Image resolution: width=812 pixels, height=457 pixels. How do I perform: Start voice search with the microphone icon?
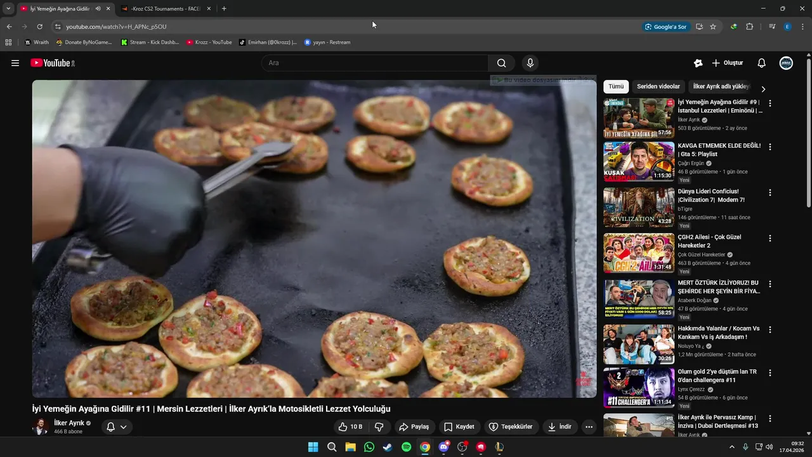pos(530,63)
